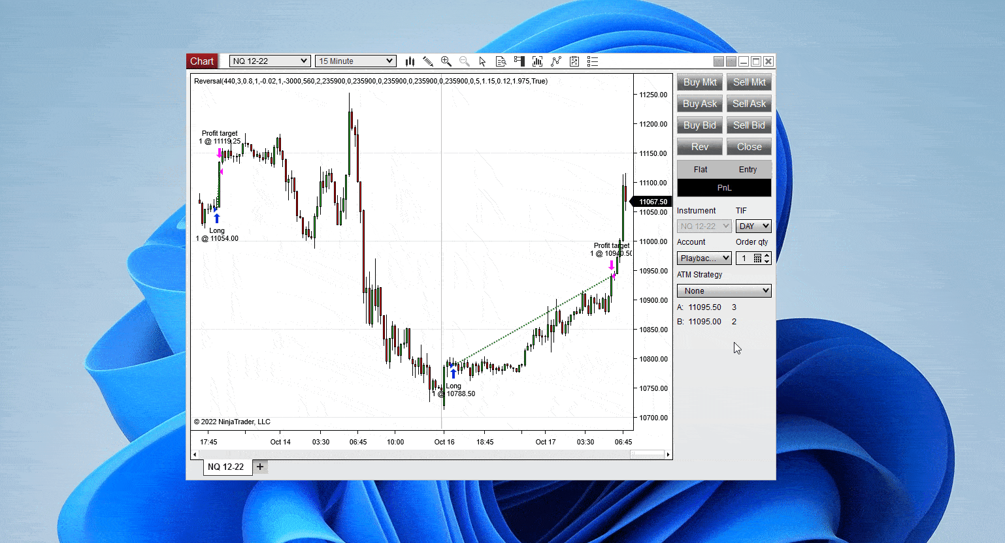The image size is (1005, 543).
Task: Select the drawing tools pencil icon
Action: pyautogui.click(x=428, y=61)
